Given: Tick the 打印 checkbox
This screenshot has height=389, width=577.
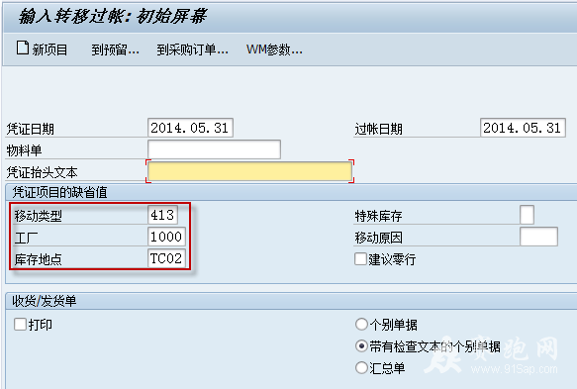Looking at the screenshot, I should pyautogui.click(x=20, y=325).
